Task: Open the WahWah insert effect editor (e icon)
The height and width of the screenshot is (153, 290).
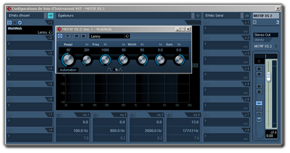Action: [x=20, y=23]
